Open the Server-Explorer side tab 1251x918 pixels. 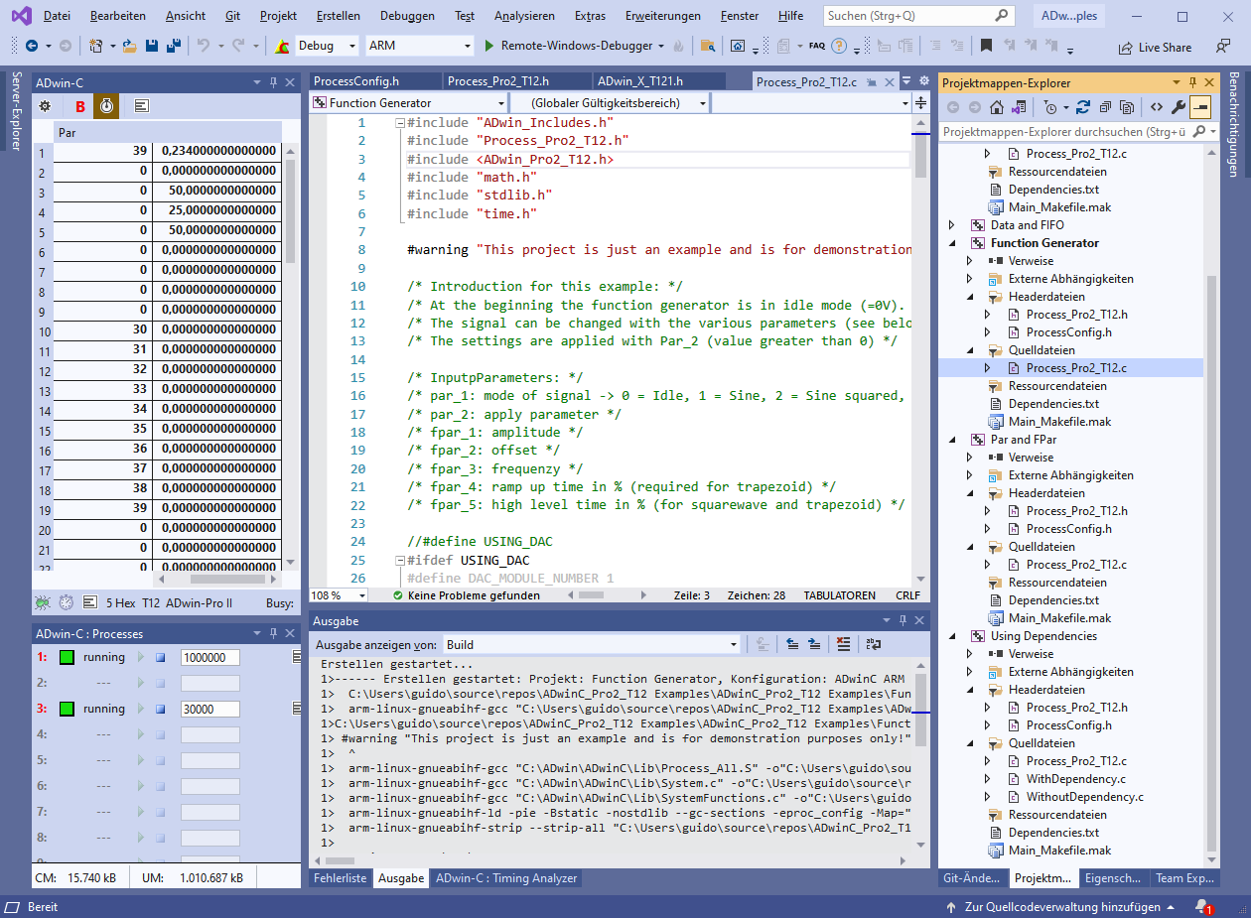pyautogui.click(x=16, y=111)
